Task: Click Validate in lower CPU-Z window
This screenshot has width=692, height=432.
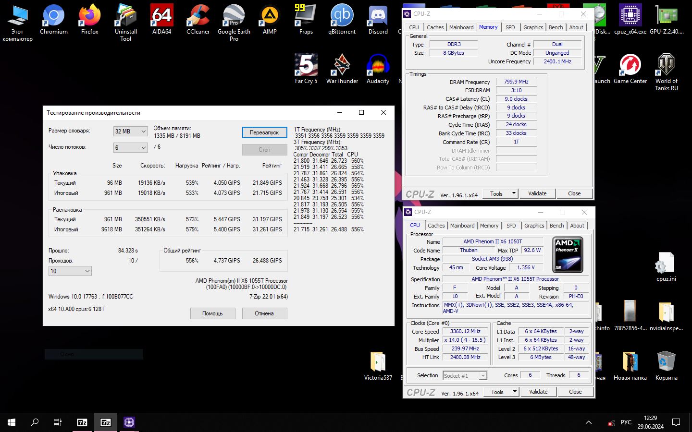Action: [538, 392]
